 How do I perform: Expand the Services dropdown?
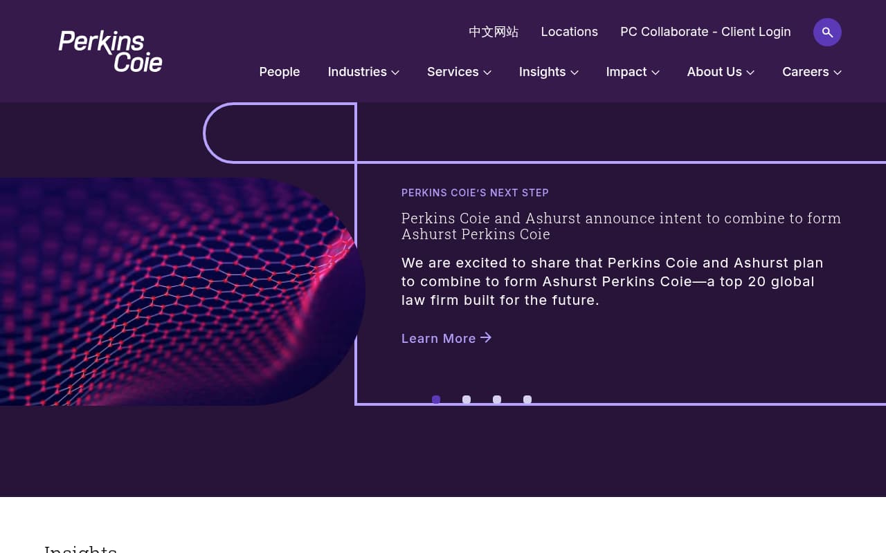[x=459, y=72]
